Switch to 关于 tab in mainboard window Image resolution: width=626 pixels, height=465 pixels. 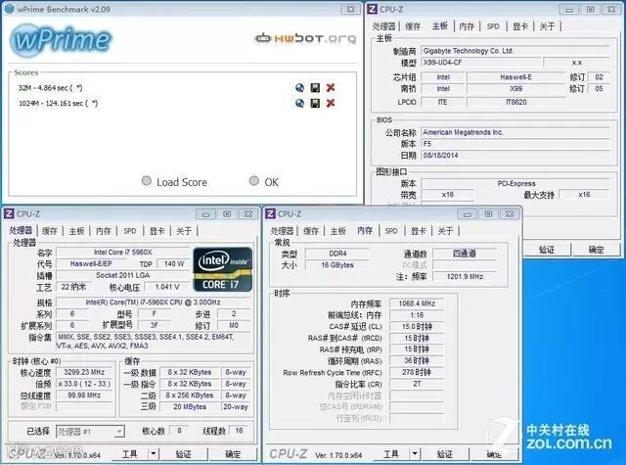click(547, 26)
